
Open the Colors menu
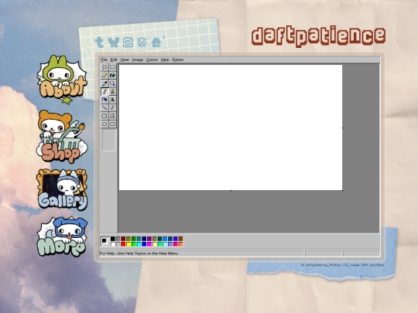point(152,60)
